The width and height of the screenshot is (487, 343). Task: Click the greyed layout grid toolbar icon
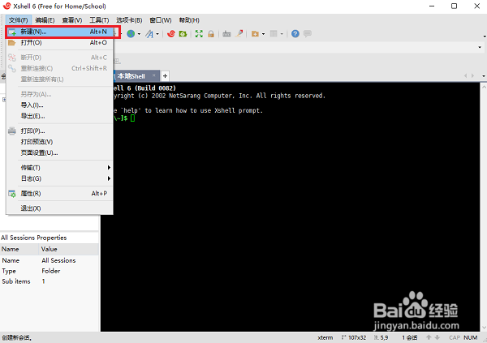[x=274, y=33]
